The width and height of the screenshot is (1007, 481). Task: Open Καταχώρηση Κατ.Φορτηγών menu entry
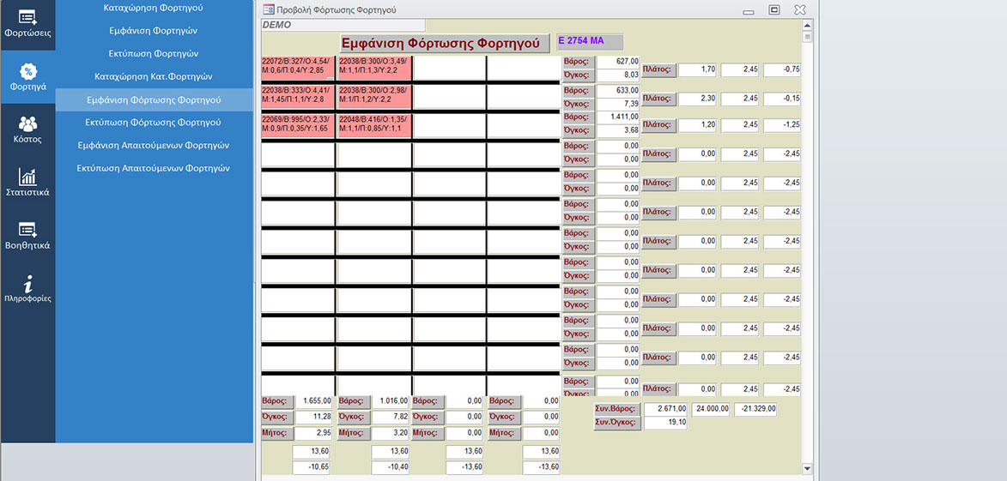pyautogui.click(x=153, y=76)
